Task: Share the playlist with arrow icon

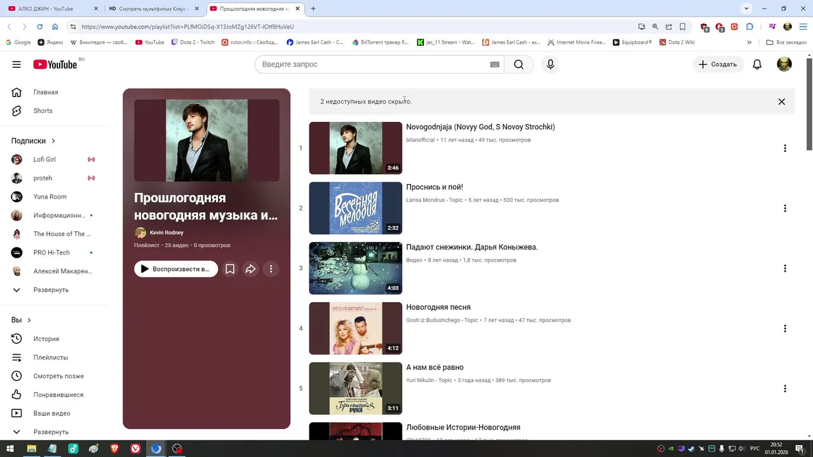Action: (251, 269)
